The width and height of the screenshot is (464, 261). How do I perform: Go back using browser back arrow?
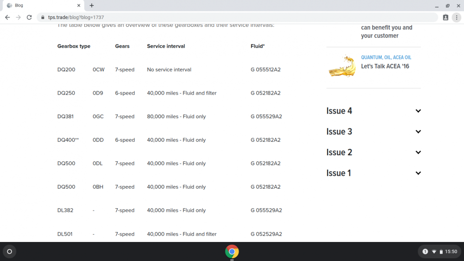coord(7,18)
